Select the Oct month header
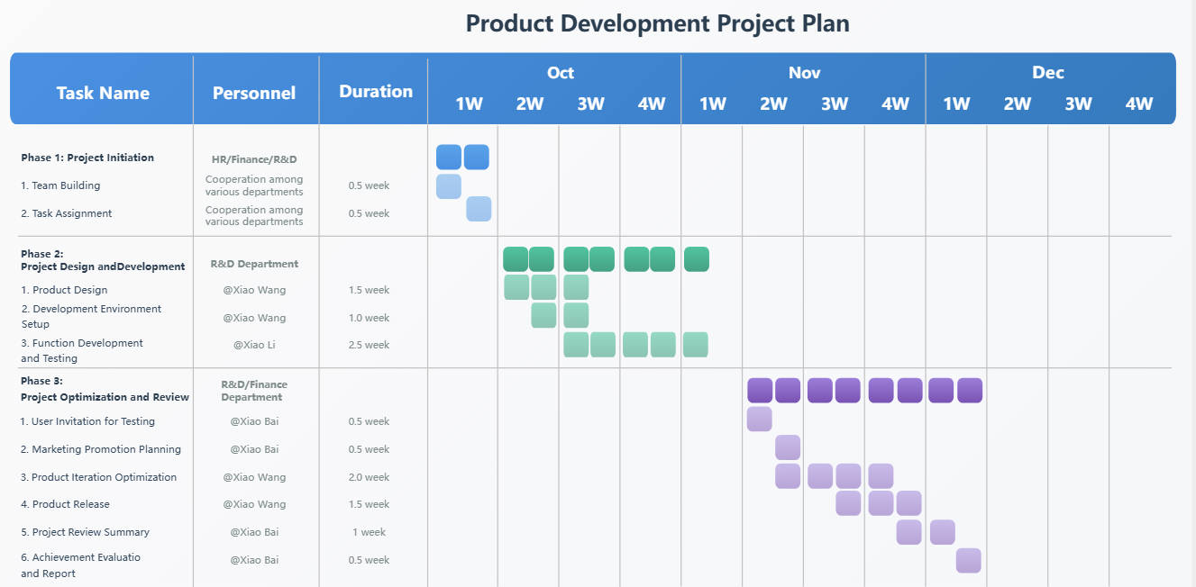1196x587 pixels. pyautogui.click(x=560, y=73)
